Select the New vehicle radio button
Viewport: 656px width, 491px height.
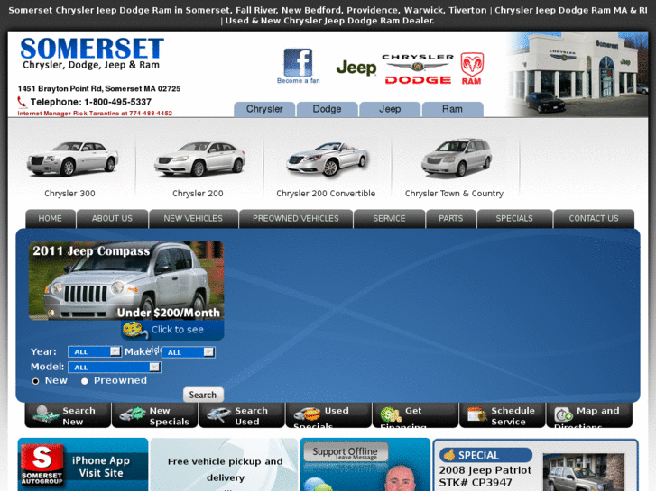pos(35,381)
